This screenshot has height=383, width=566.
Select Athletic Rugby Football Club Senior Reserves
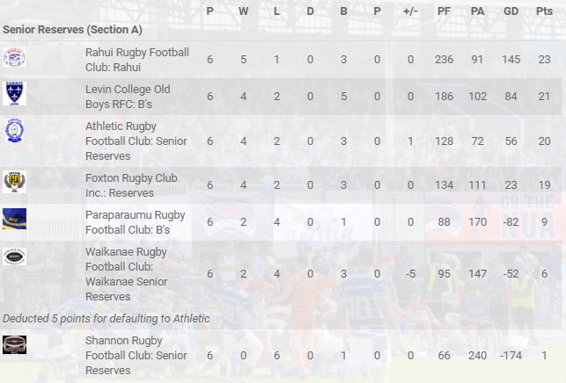(x=136, y=141)
